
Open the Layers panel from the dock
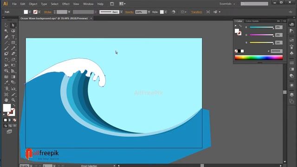[292, 95]
